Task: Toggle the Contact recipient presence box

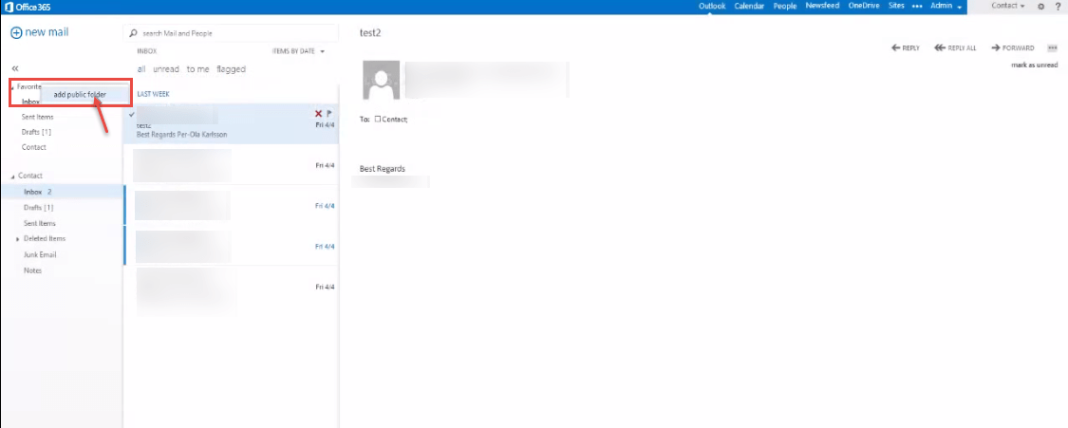Action: tap(377, 119)
